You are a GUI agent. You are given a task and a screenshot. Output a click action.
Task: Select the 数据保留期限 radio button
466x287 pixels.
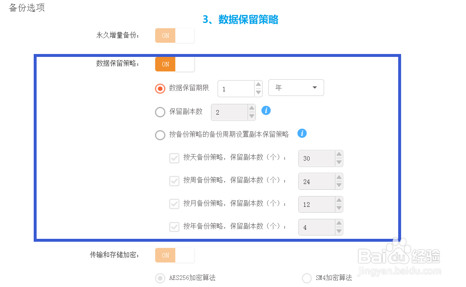(x=160, y=88)
